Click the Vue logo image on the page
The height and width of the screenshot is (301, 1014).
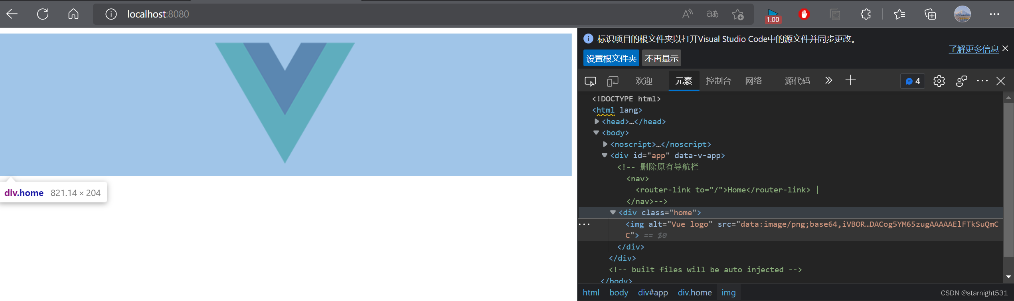tap(285, 103)
